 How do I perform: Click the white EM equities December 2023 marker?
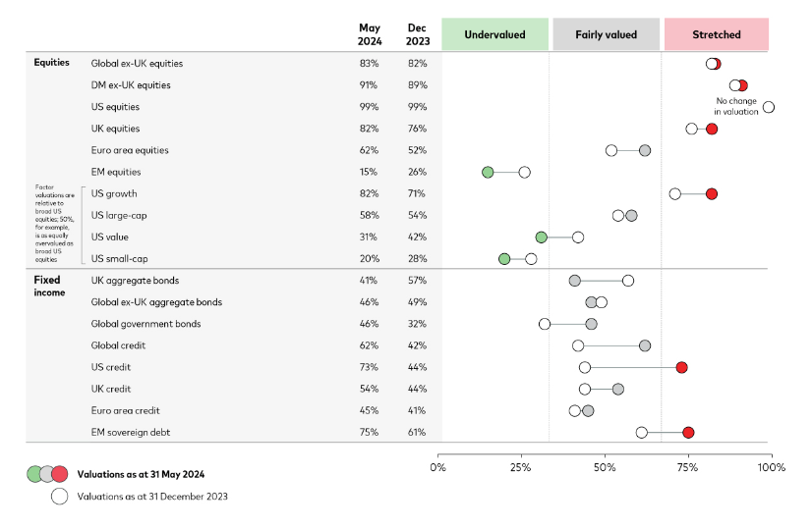coord(524,172)
